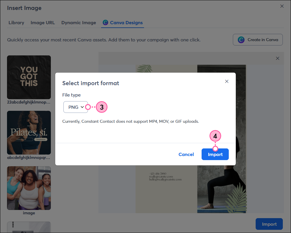Click Import in the Select import format modal
The height and width of the screenshot is (233, 291).
point(215,154)
